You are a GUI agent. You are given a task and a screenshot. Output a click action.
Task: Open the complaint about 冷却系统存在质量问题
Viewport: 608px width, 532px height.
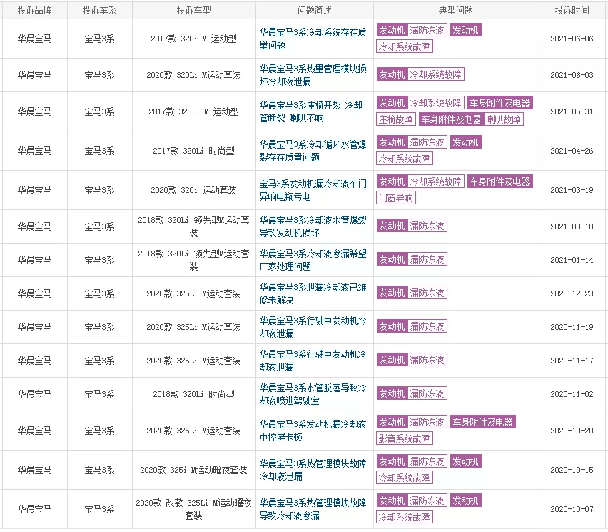click(313, 39)
